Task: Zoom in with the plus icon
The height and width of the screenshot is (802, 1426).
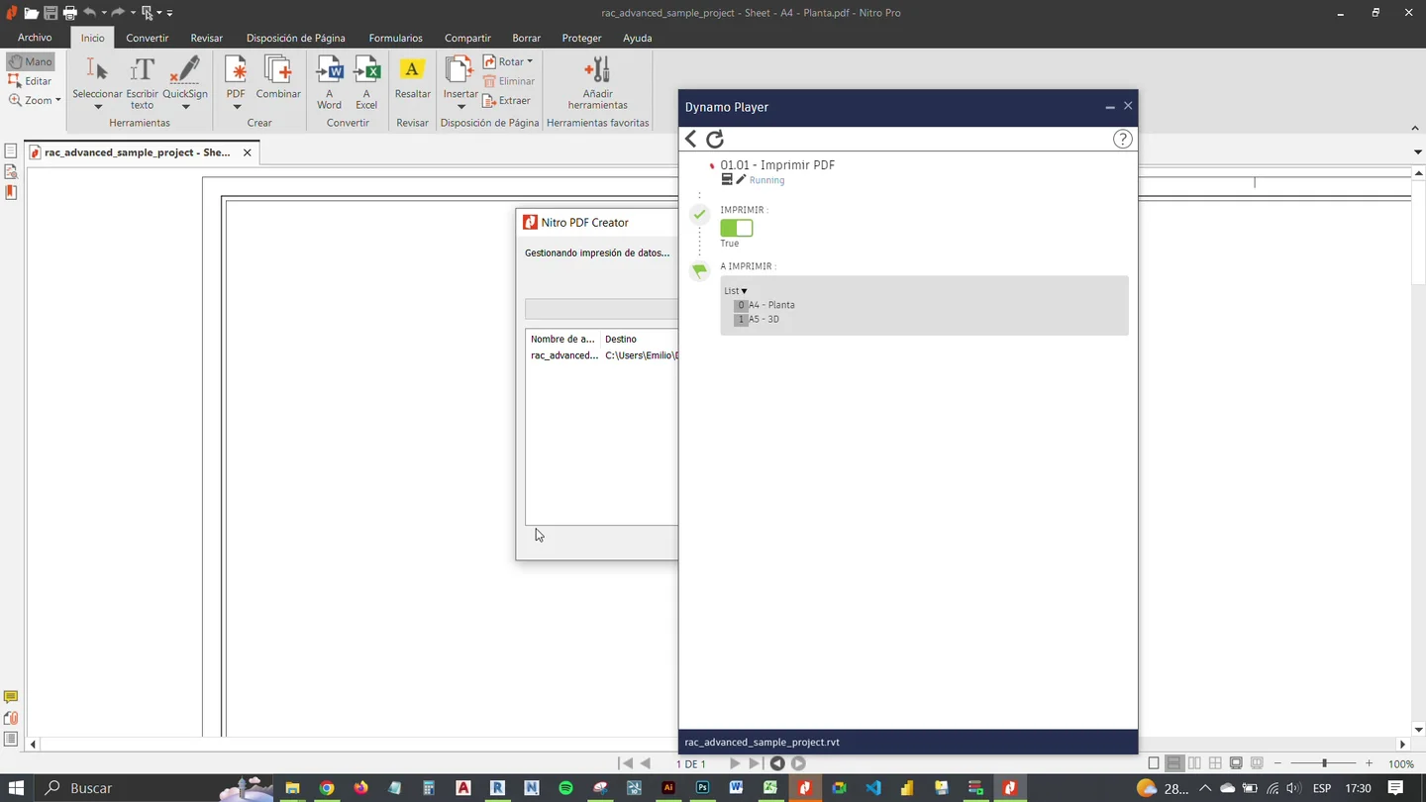Action: point(1370,763)
